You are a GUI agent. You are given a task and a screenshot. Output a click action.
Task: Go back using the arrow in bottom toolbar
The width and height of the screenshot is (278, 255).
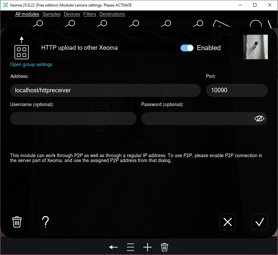pos(113,247)
